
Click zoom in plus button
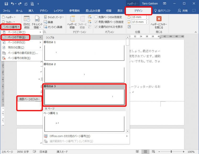pos(183,152)
